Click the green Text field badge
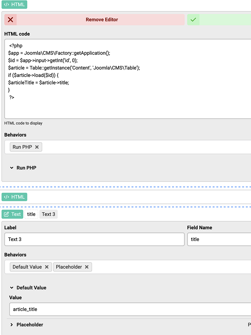Screen dimensions: 251x335 coord(13,214)
